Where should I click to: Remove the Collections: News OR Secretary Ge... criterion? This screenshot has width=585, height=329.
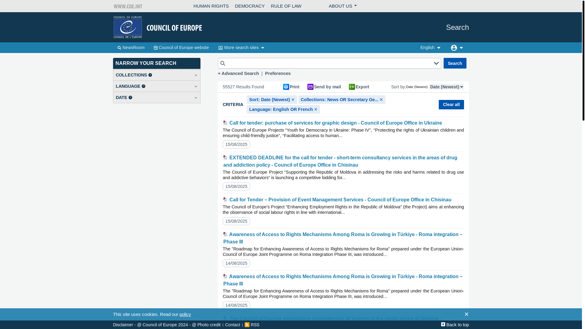pyautogui.click(x=381, y=100)
